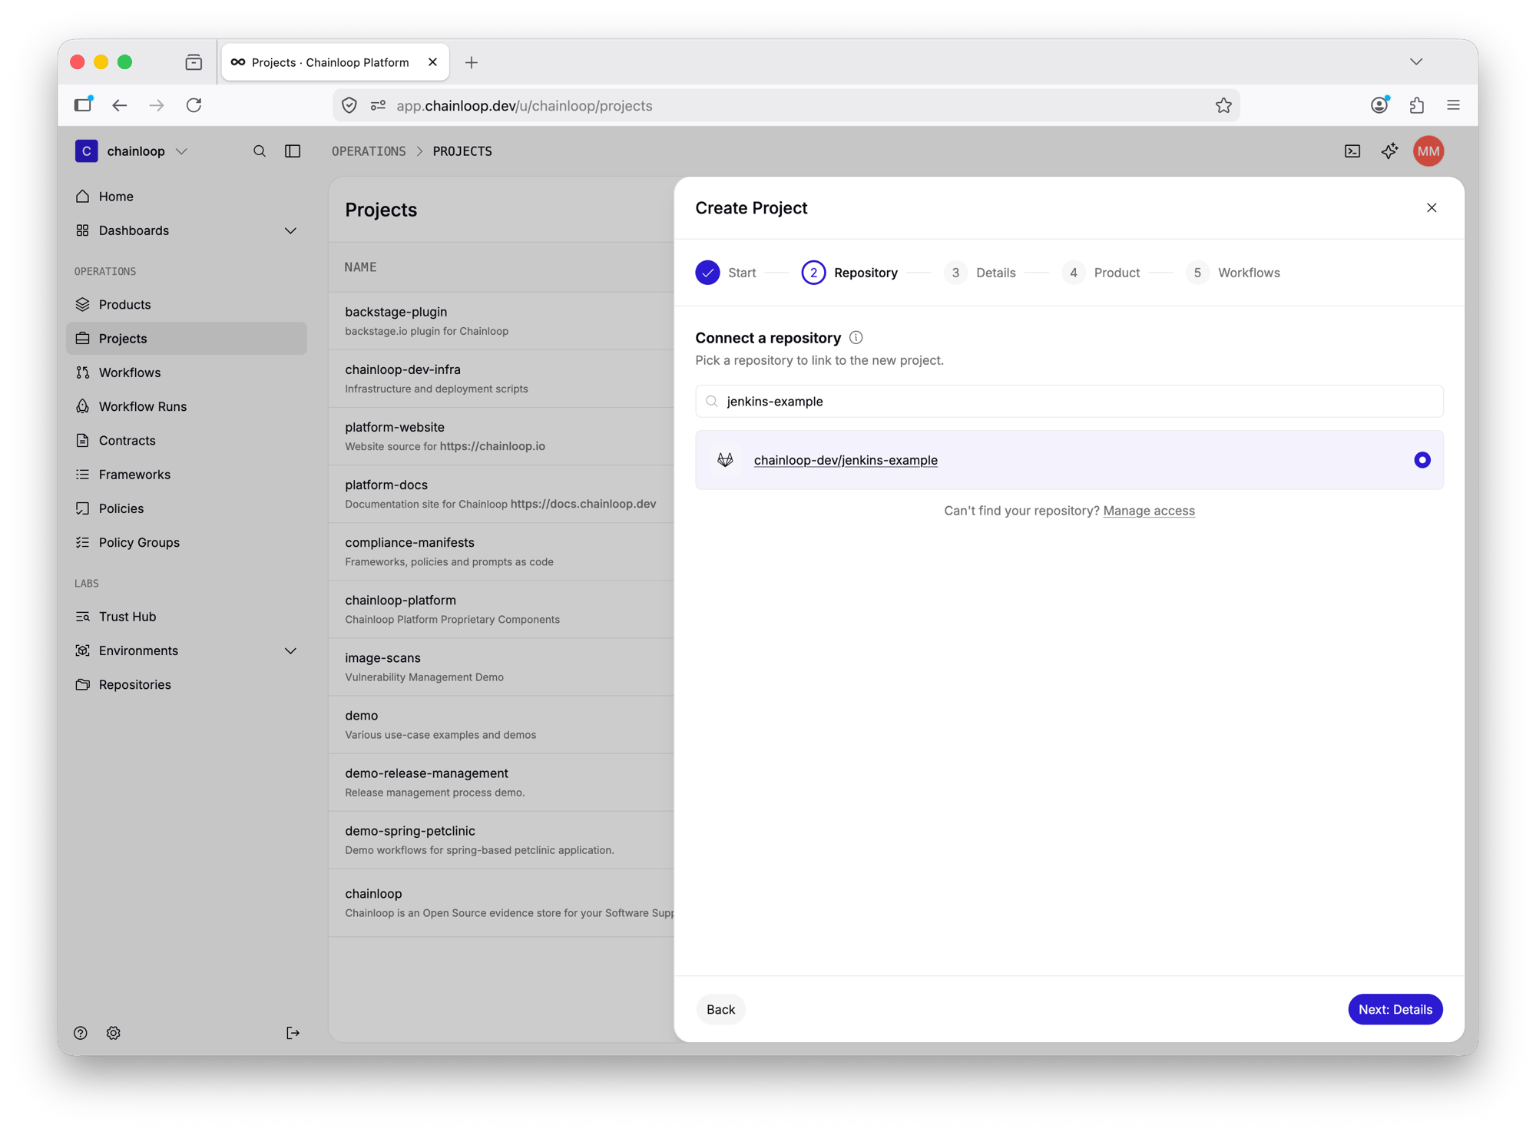Click the browser address bar
Image resolution: width=1536 pixels, height=1132 pixels.
[x=786, y=105]
